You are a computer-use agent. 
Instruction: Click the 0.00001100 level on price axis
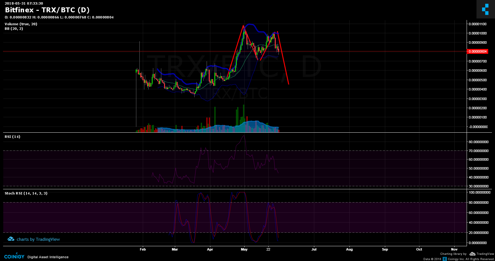tap(477, 24)
